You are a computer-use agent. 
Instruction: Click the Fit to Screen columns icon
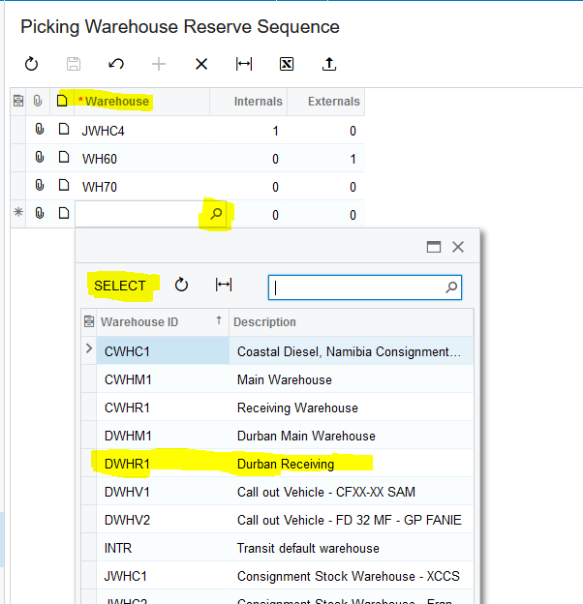pos(244,64)
